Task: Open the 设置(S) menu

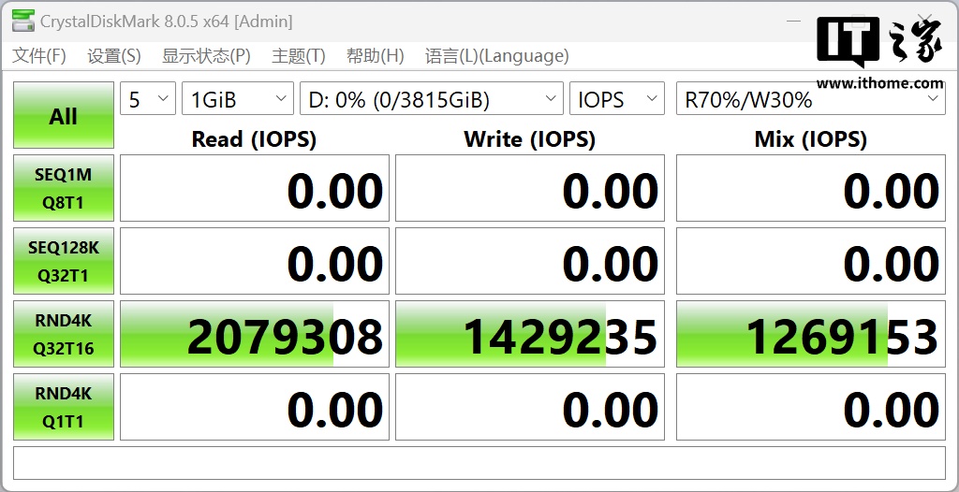Action: [x=114, y=56]
